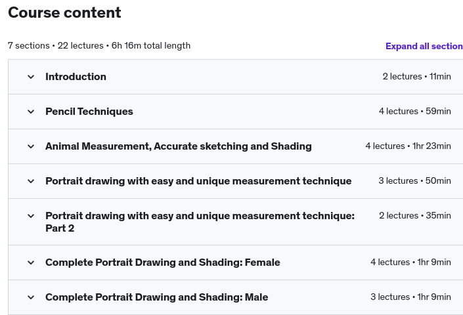Expand chevron for Portrait drawing Part 2 section
This screenshot has height=315, width=463.
[x=31, y=216]
